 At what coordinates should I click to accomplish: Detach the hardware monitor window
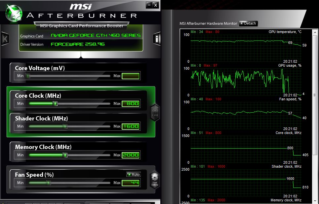click(248, 23)
